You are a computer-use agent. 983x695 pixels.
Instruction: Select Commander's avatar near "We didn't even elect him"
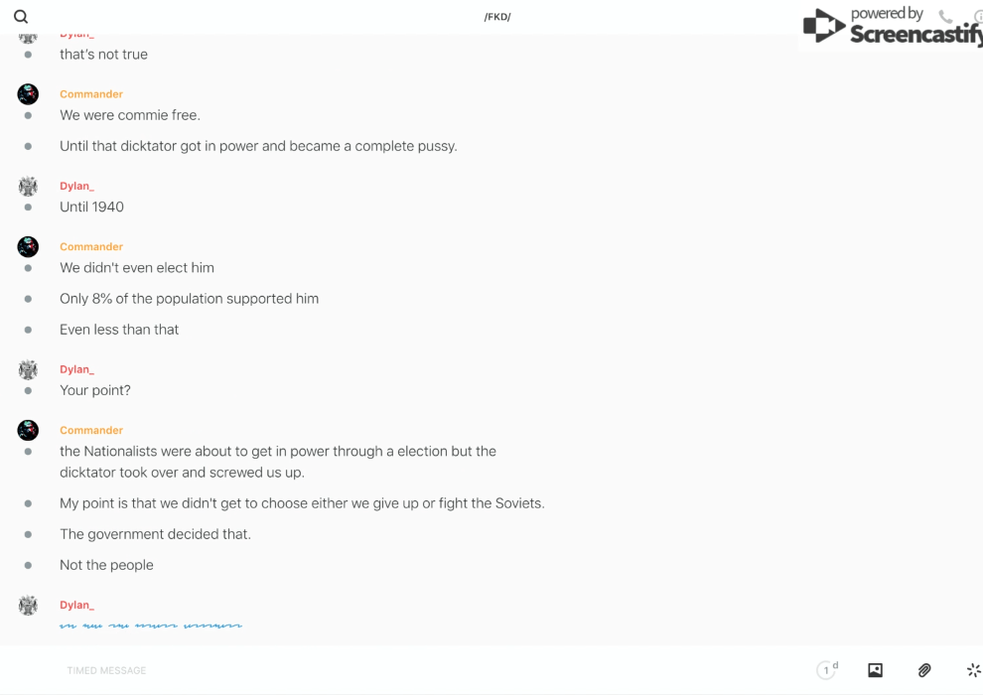click(28, 246)
